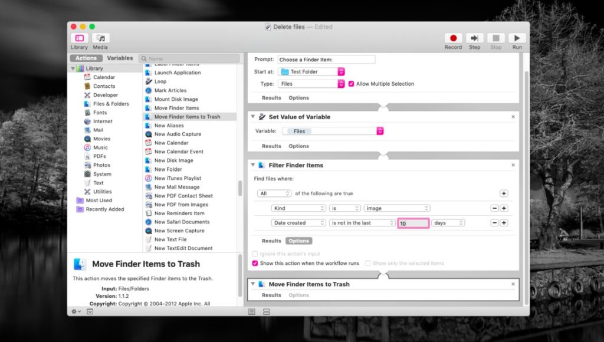The height and width of the screenshot is (342, 604).
Task: Open Options for Filter Finder Items
Action: click(x=298, y=241)
